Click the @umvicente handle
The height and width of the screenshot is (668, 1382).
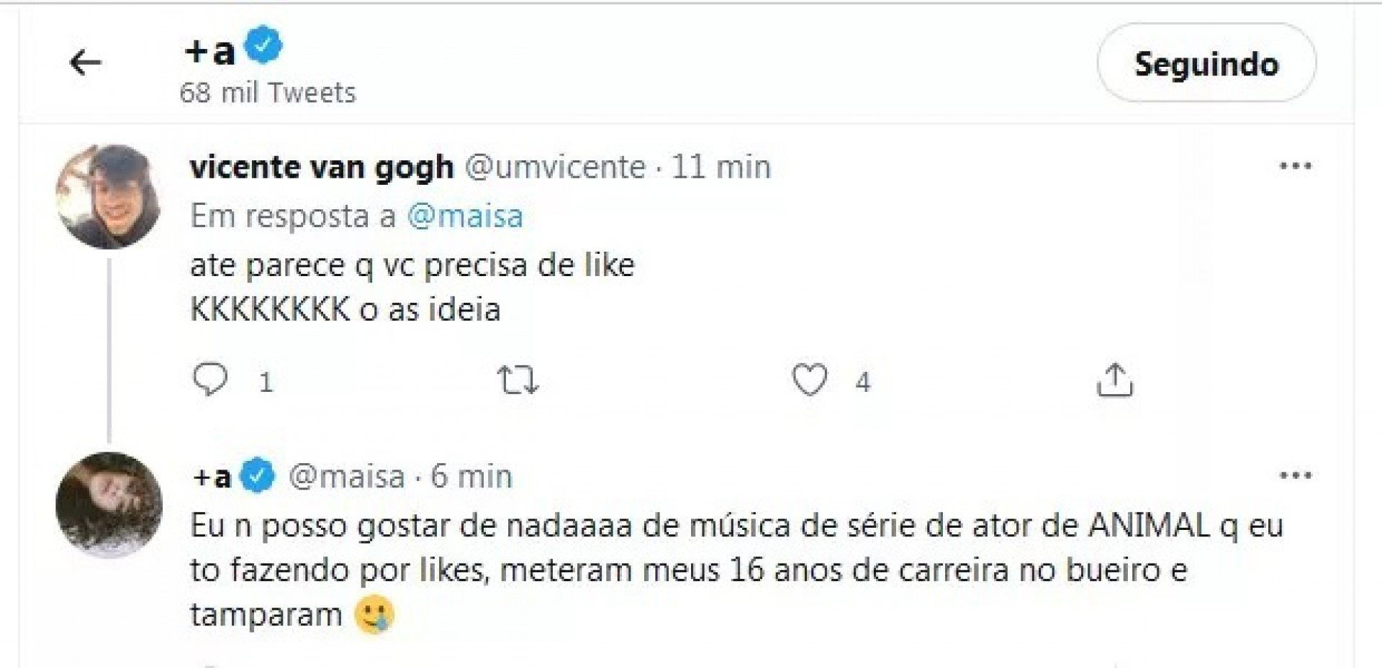coord(555,168)
